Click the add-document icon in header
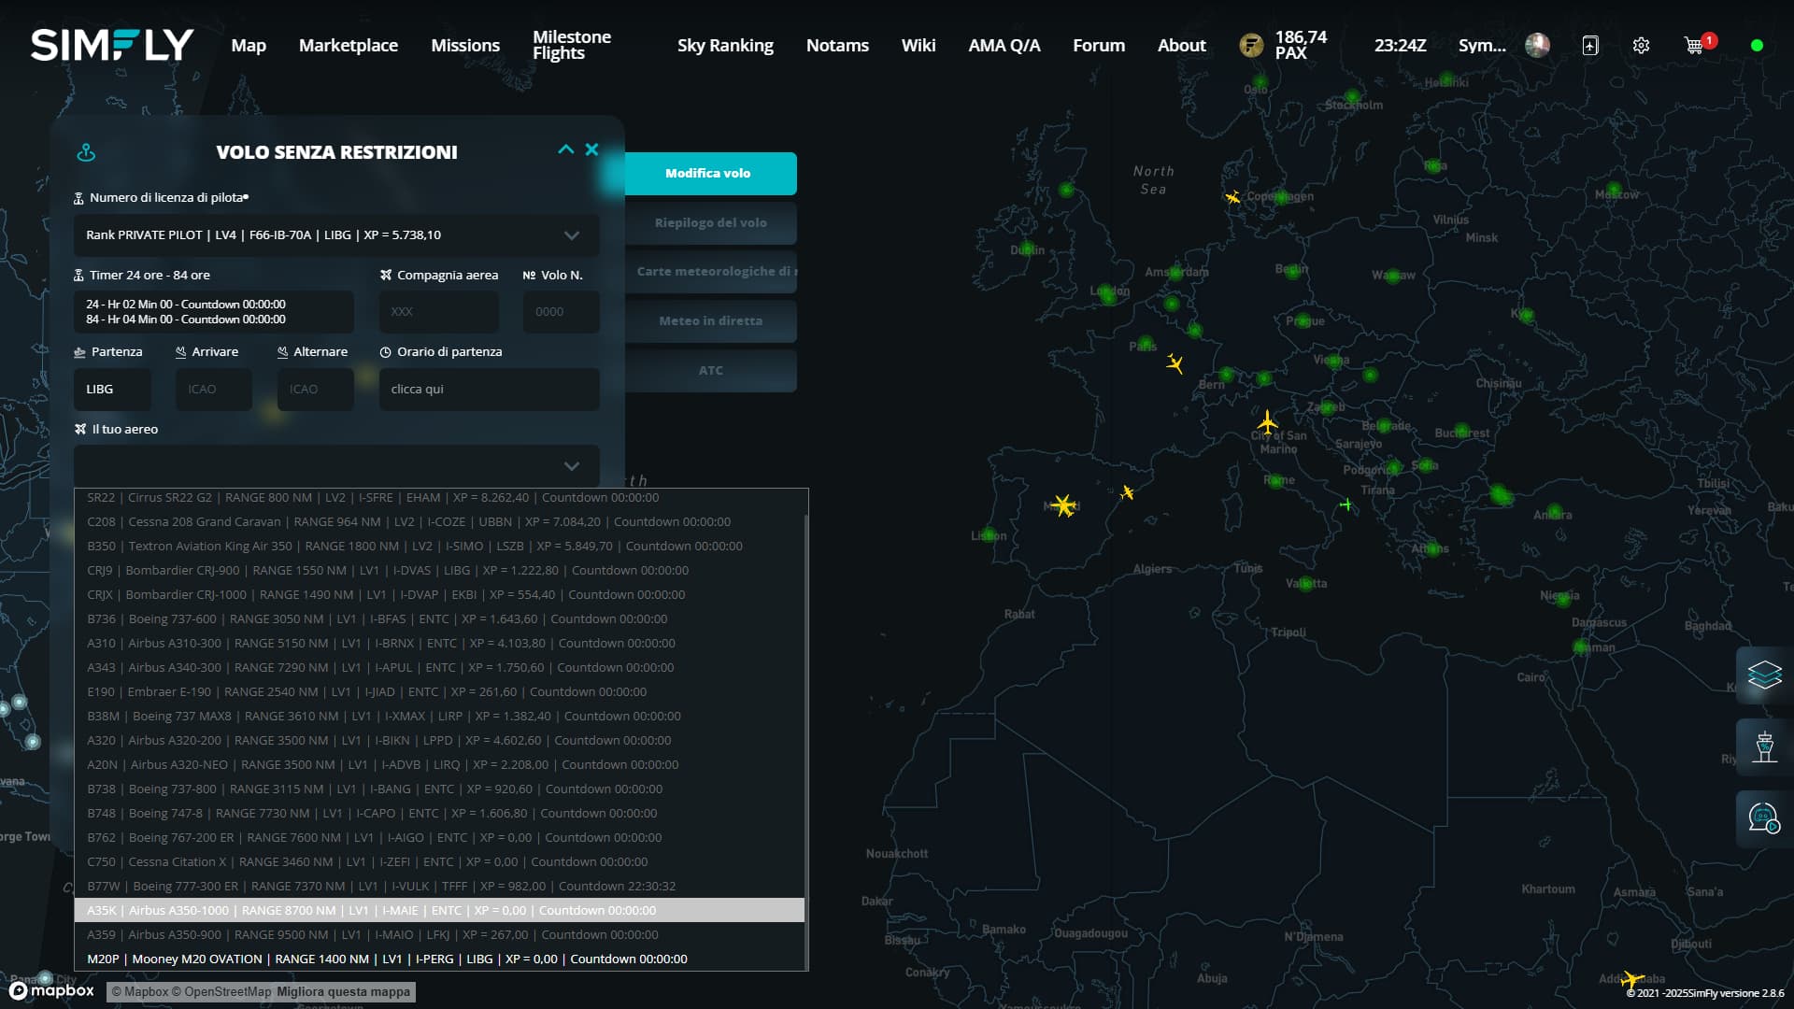1794x1009 pixels. 1590,45
